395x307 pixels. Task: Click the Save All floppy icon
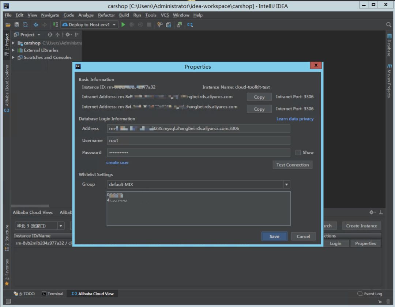tap(16, 25)
